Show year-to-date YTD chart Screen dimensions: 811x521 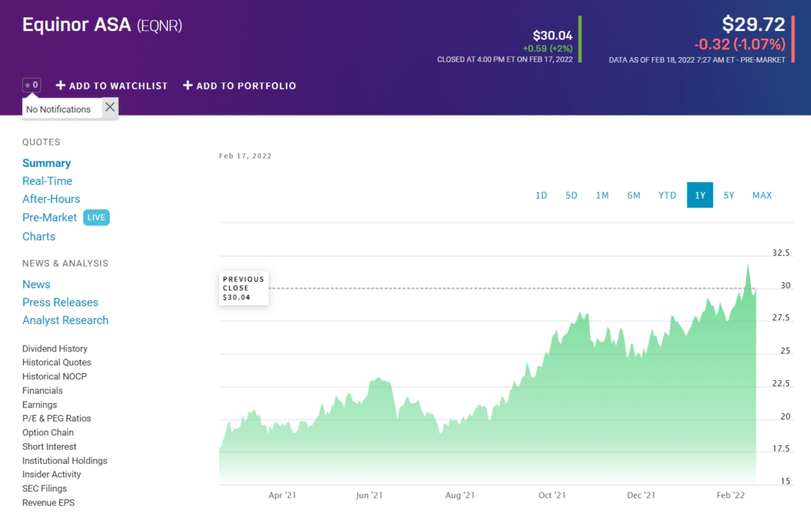(667, 196)
